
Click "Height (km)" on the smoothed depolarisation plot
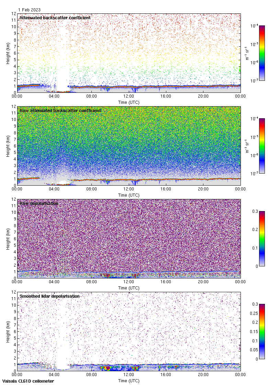click(8, 332)
